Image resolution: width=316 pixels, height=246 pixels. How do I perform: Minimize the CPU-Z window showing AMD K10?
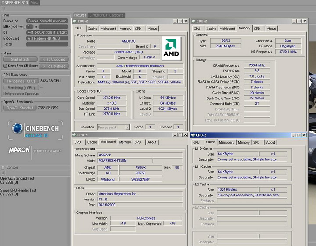pyautogui.click(x=174, y=21)
